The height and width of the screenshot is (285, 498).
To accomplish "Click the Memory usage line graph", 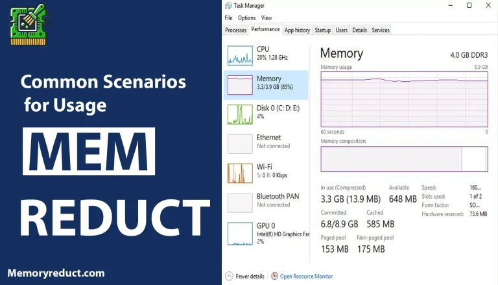I will point(405,99).
